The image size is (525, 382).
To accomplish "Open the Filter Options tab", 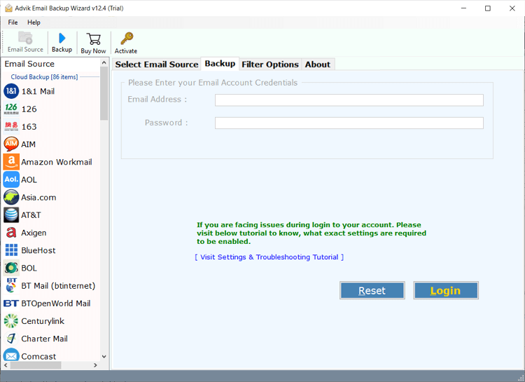I will tap(270, 64).
